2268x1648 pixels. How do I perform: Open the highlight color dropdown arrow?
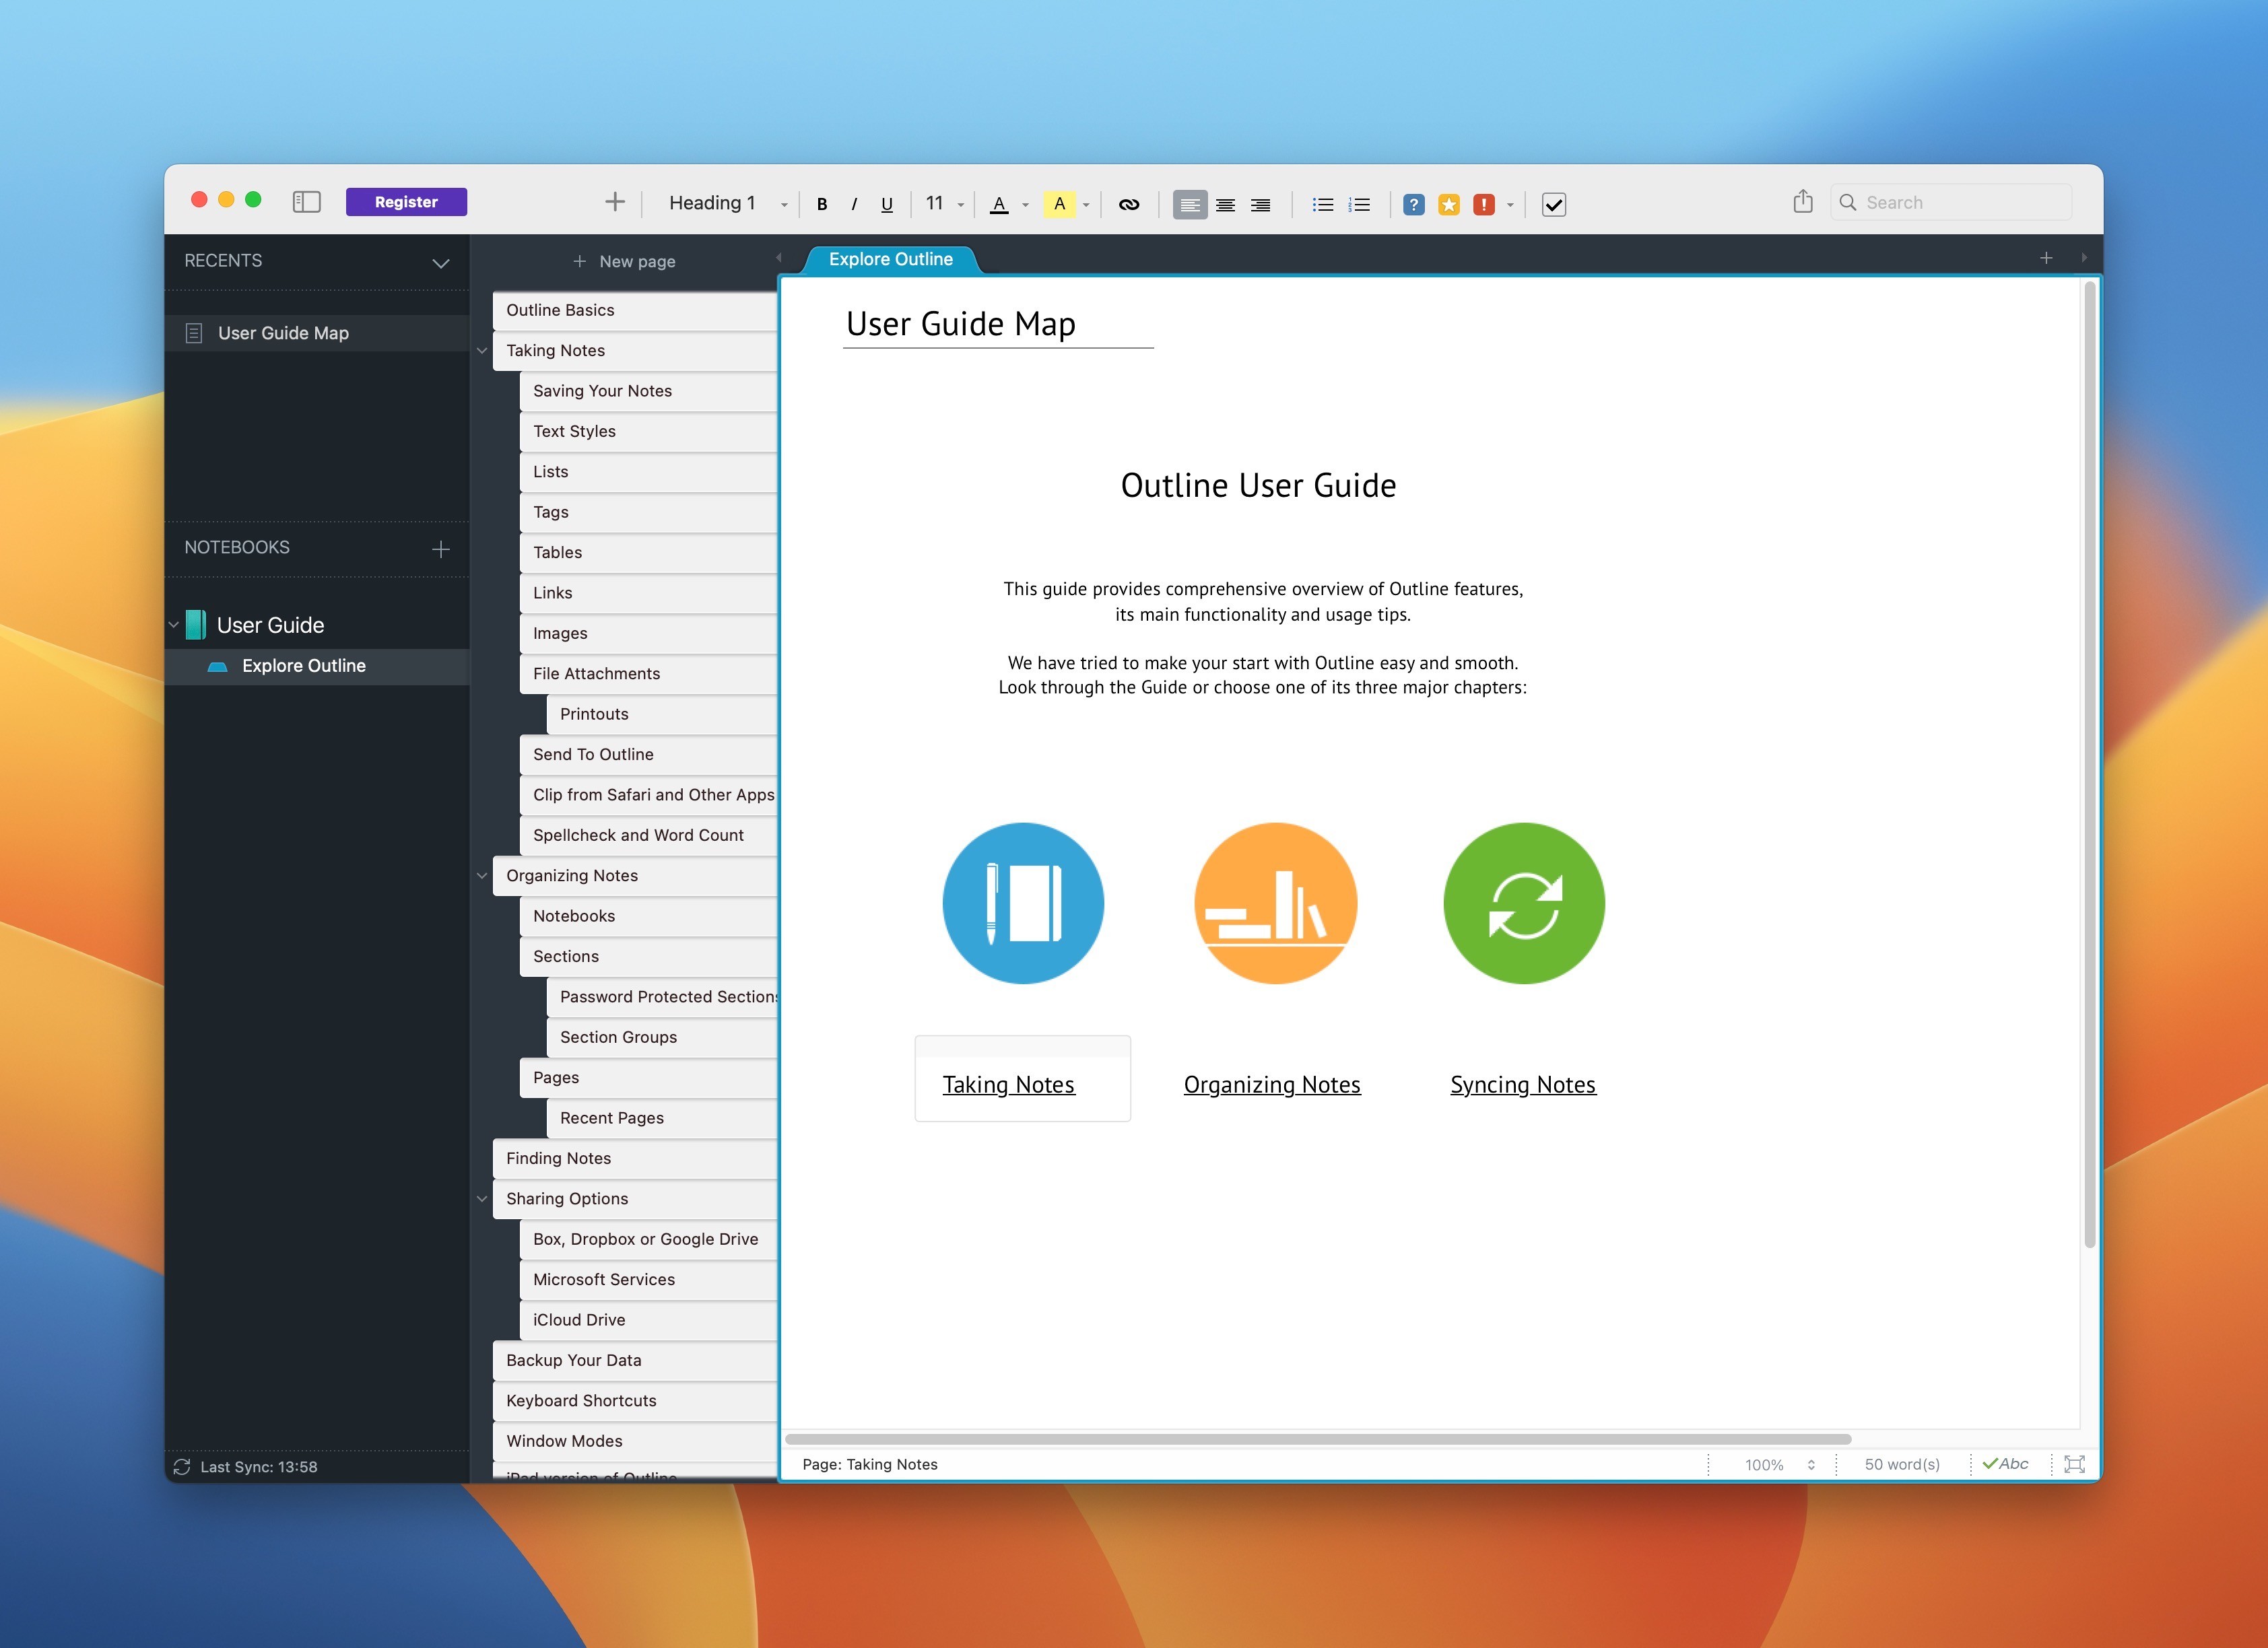pos(1086,205)
